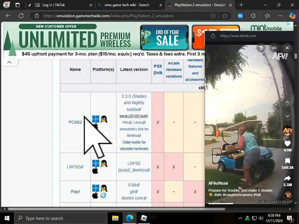Open the paraLLEl-GS Win build link
Viewport: 299px width, 224px height.
(127, 123)
